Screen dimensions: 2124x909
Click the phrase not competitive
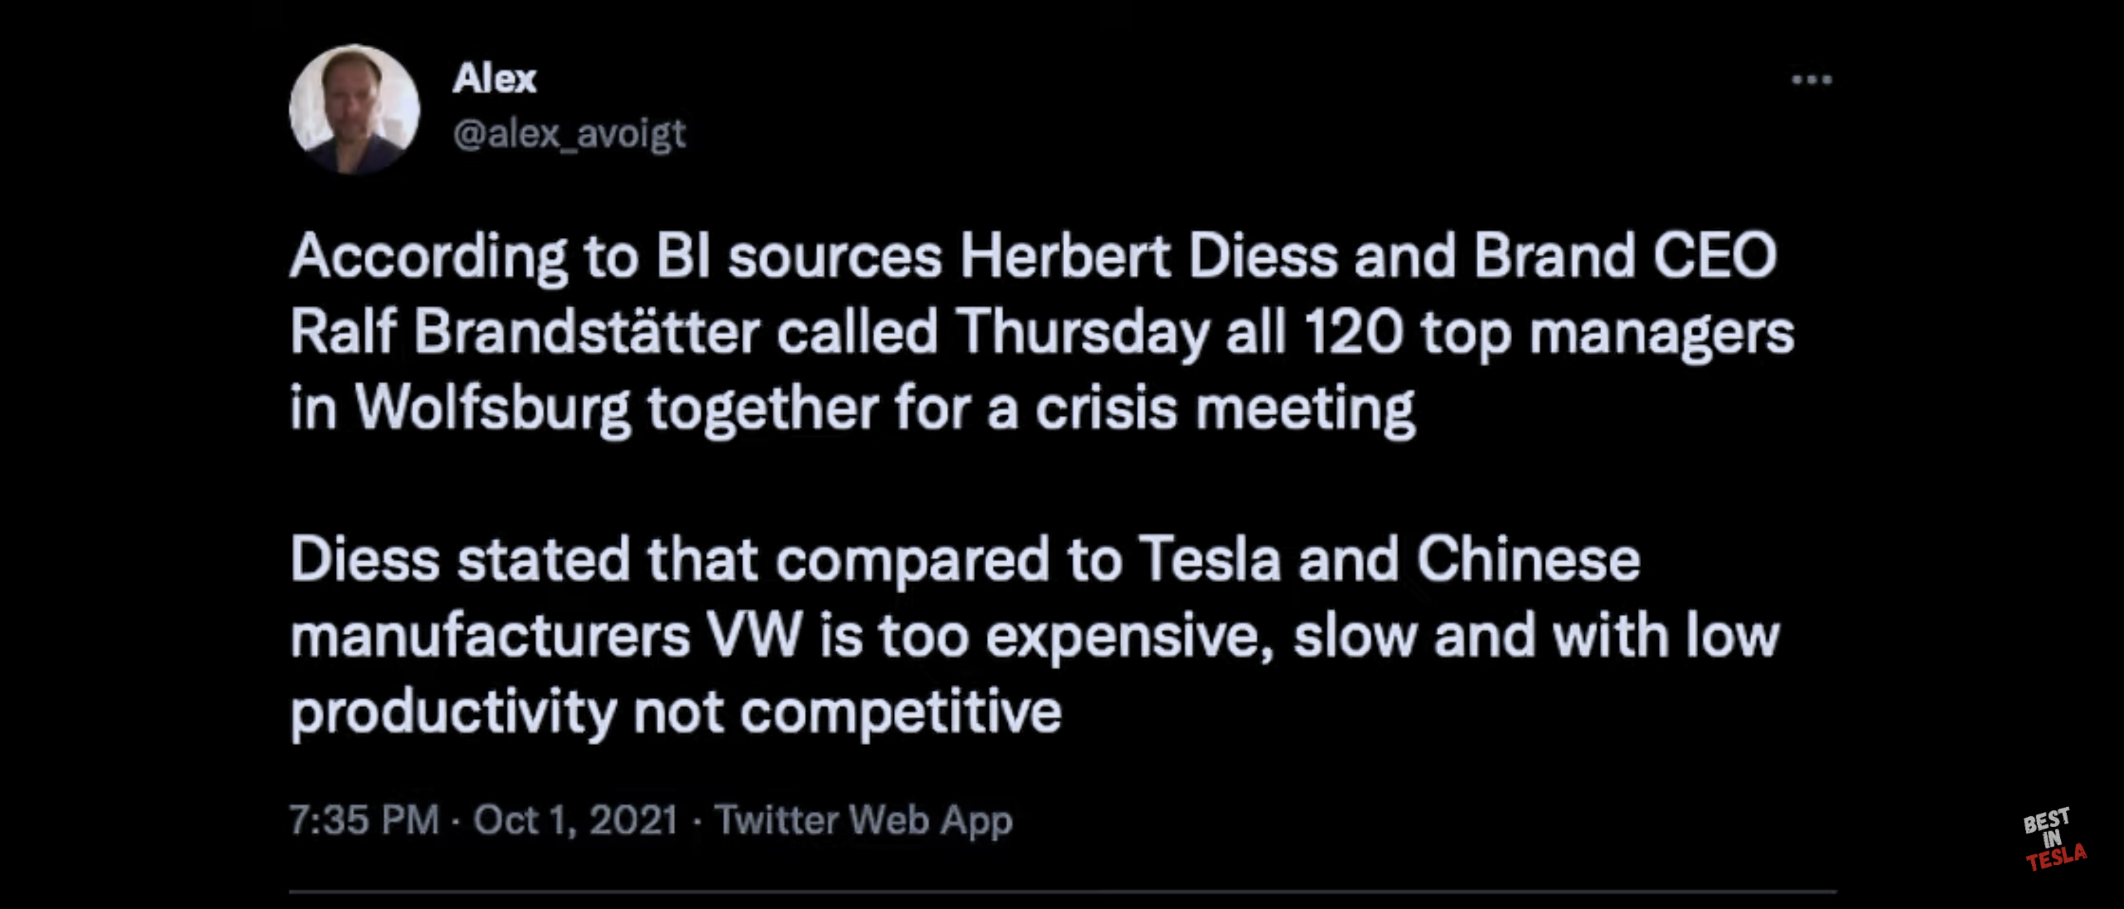coord(847,712)
